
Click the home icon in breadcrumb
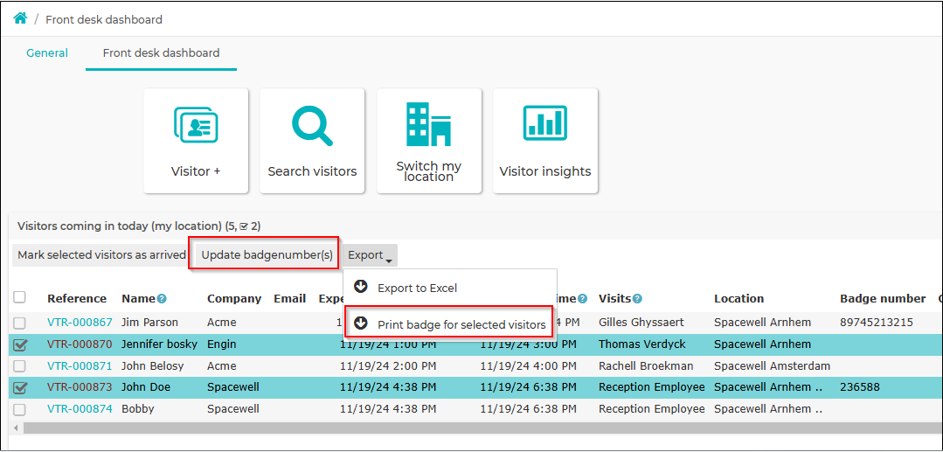pyautogui.click(x=20, y=18)
